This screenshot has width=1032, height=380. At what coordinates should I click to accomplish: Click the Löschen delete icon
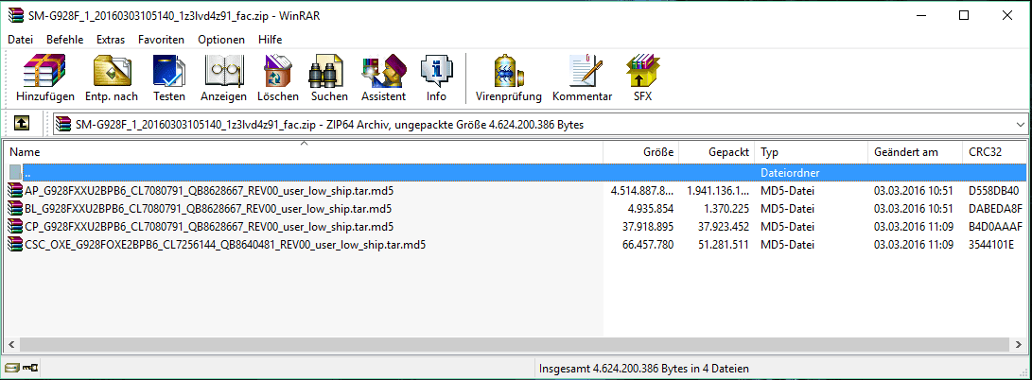(x=278, y=71)
